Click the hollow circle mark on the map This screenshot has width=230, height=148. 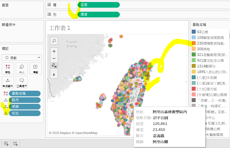(128, 101)
